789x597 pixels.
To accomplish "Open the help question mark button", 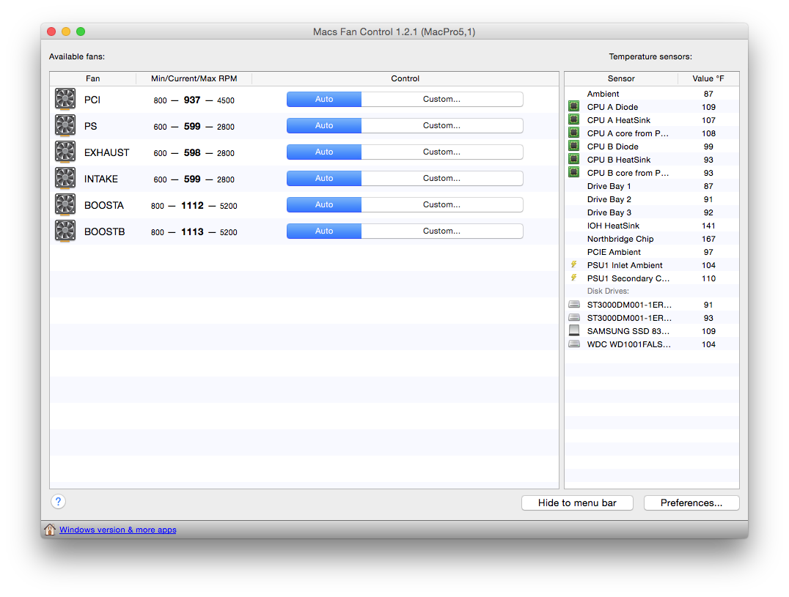I will click(x=58, y=502).
